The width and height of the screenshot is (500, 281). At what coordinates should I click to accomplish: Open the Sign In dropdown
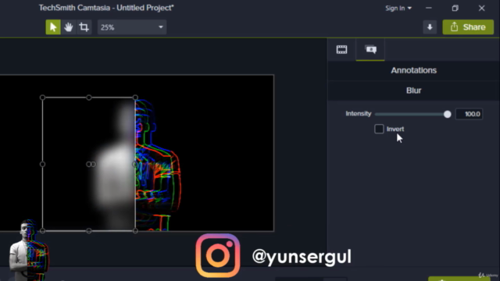point(398,9)
